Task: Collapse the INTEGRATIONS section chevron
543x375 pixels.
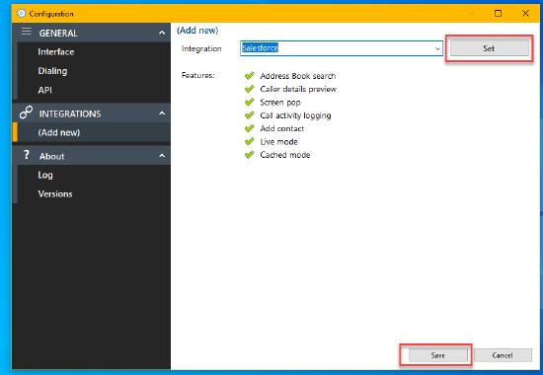Action: (x=162, y=113)
